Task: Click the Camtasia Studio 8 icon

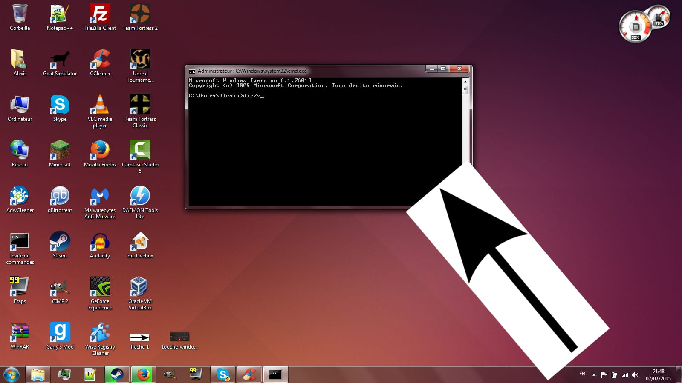Action: click(x=140, y=151)
